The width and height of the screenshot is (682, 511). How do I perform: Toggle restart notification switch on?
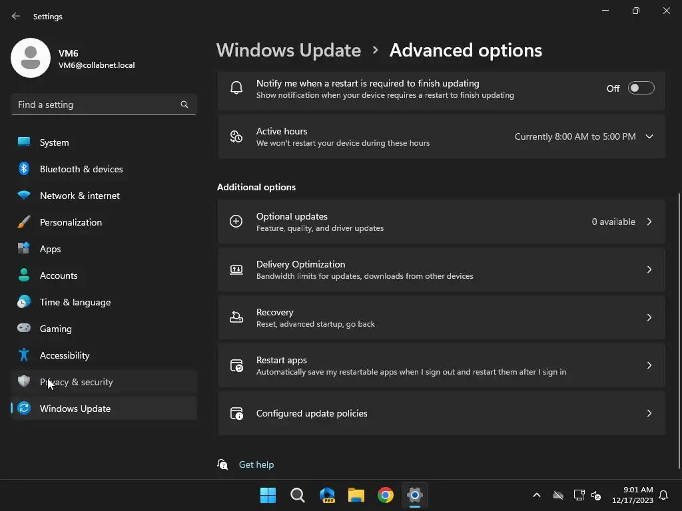click(x=641, y=88)
